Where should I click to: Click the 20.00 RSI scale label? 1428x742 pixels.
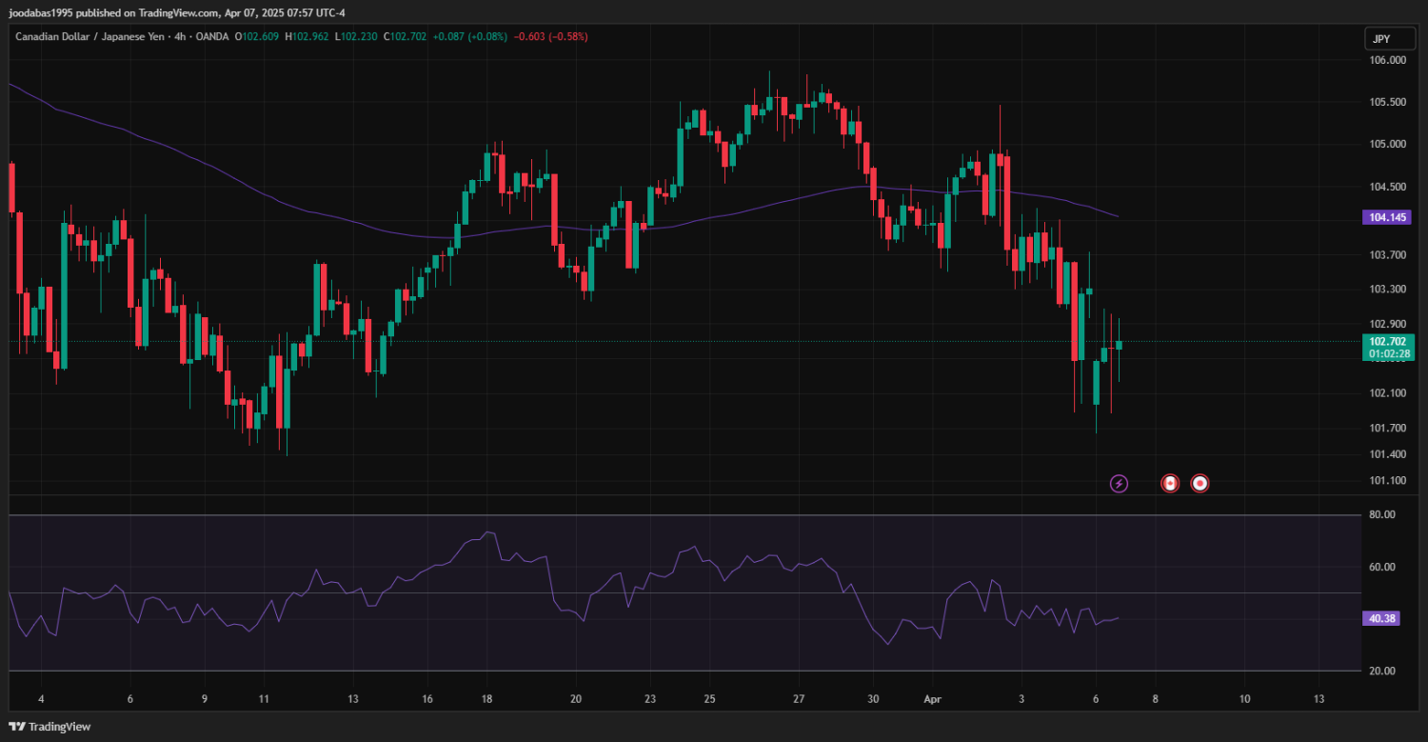(x=1381, y=671)
